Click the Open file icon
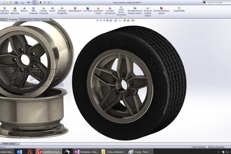231x154 pixels. click(x=10, y=3)
